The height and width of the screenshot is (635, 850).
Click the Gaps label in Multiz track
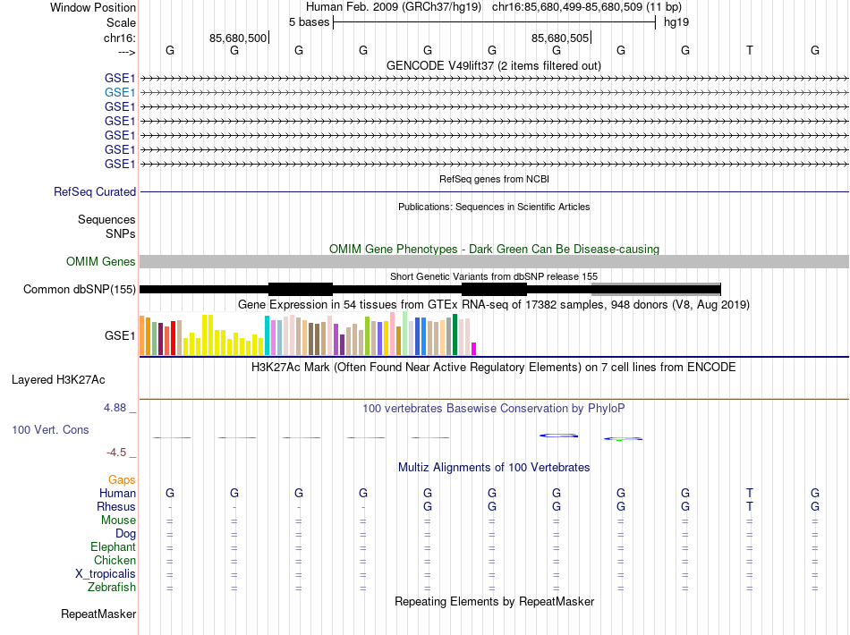point(122,479)
